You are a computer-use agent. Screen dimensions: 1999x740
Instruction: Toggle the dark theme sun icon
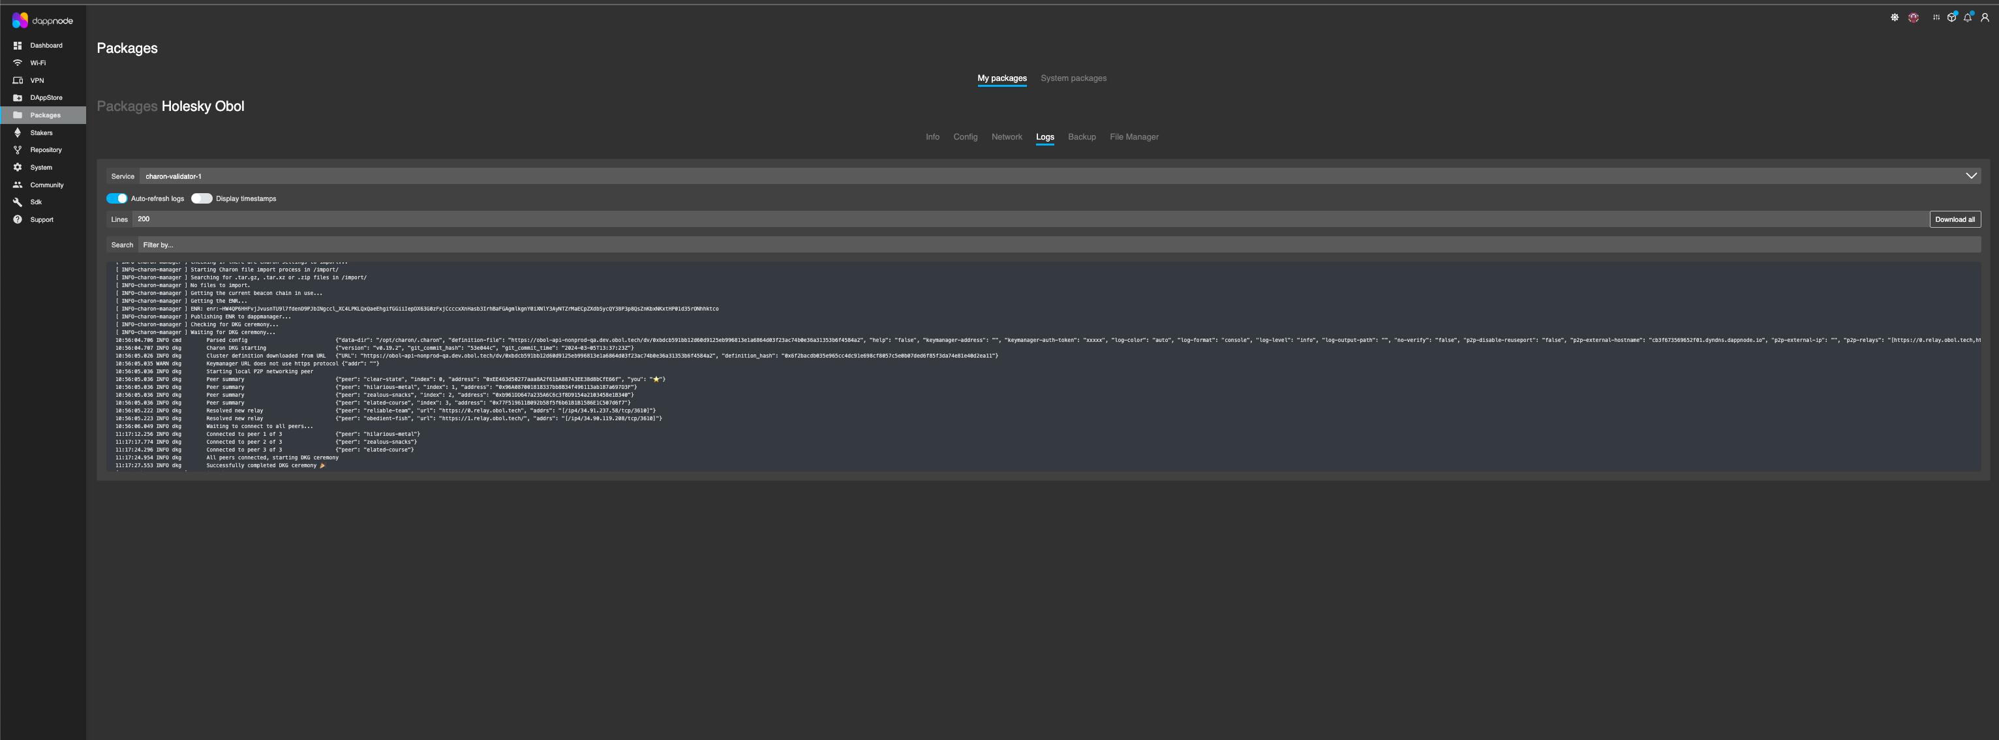pyautogui.click(x=1894, y=17)
